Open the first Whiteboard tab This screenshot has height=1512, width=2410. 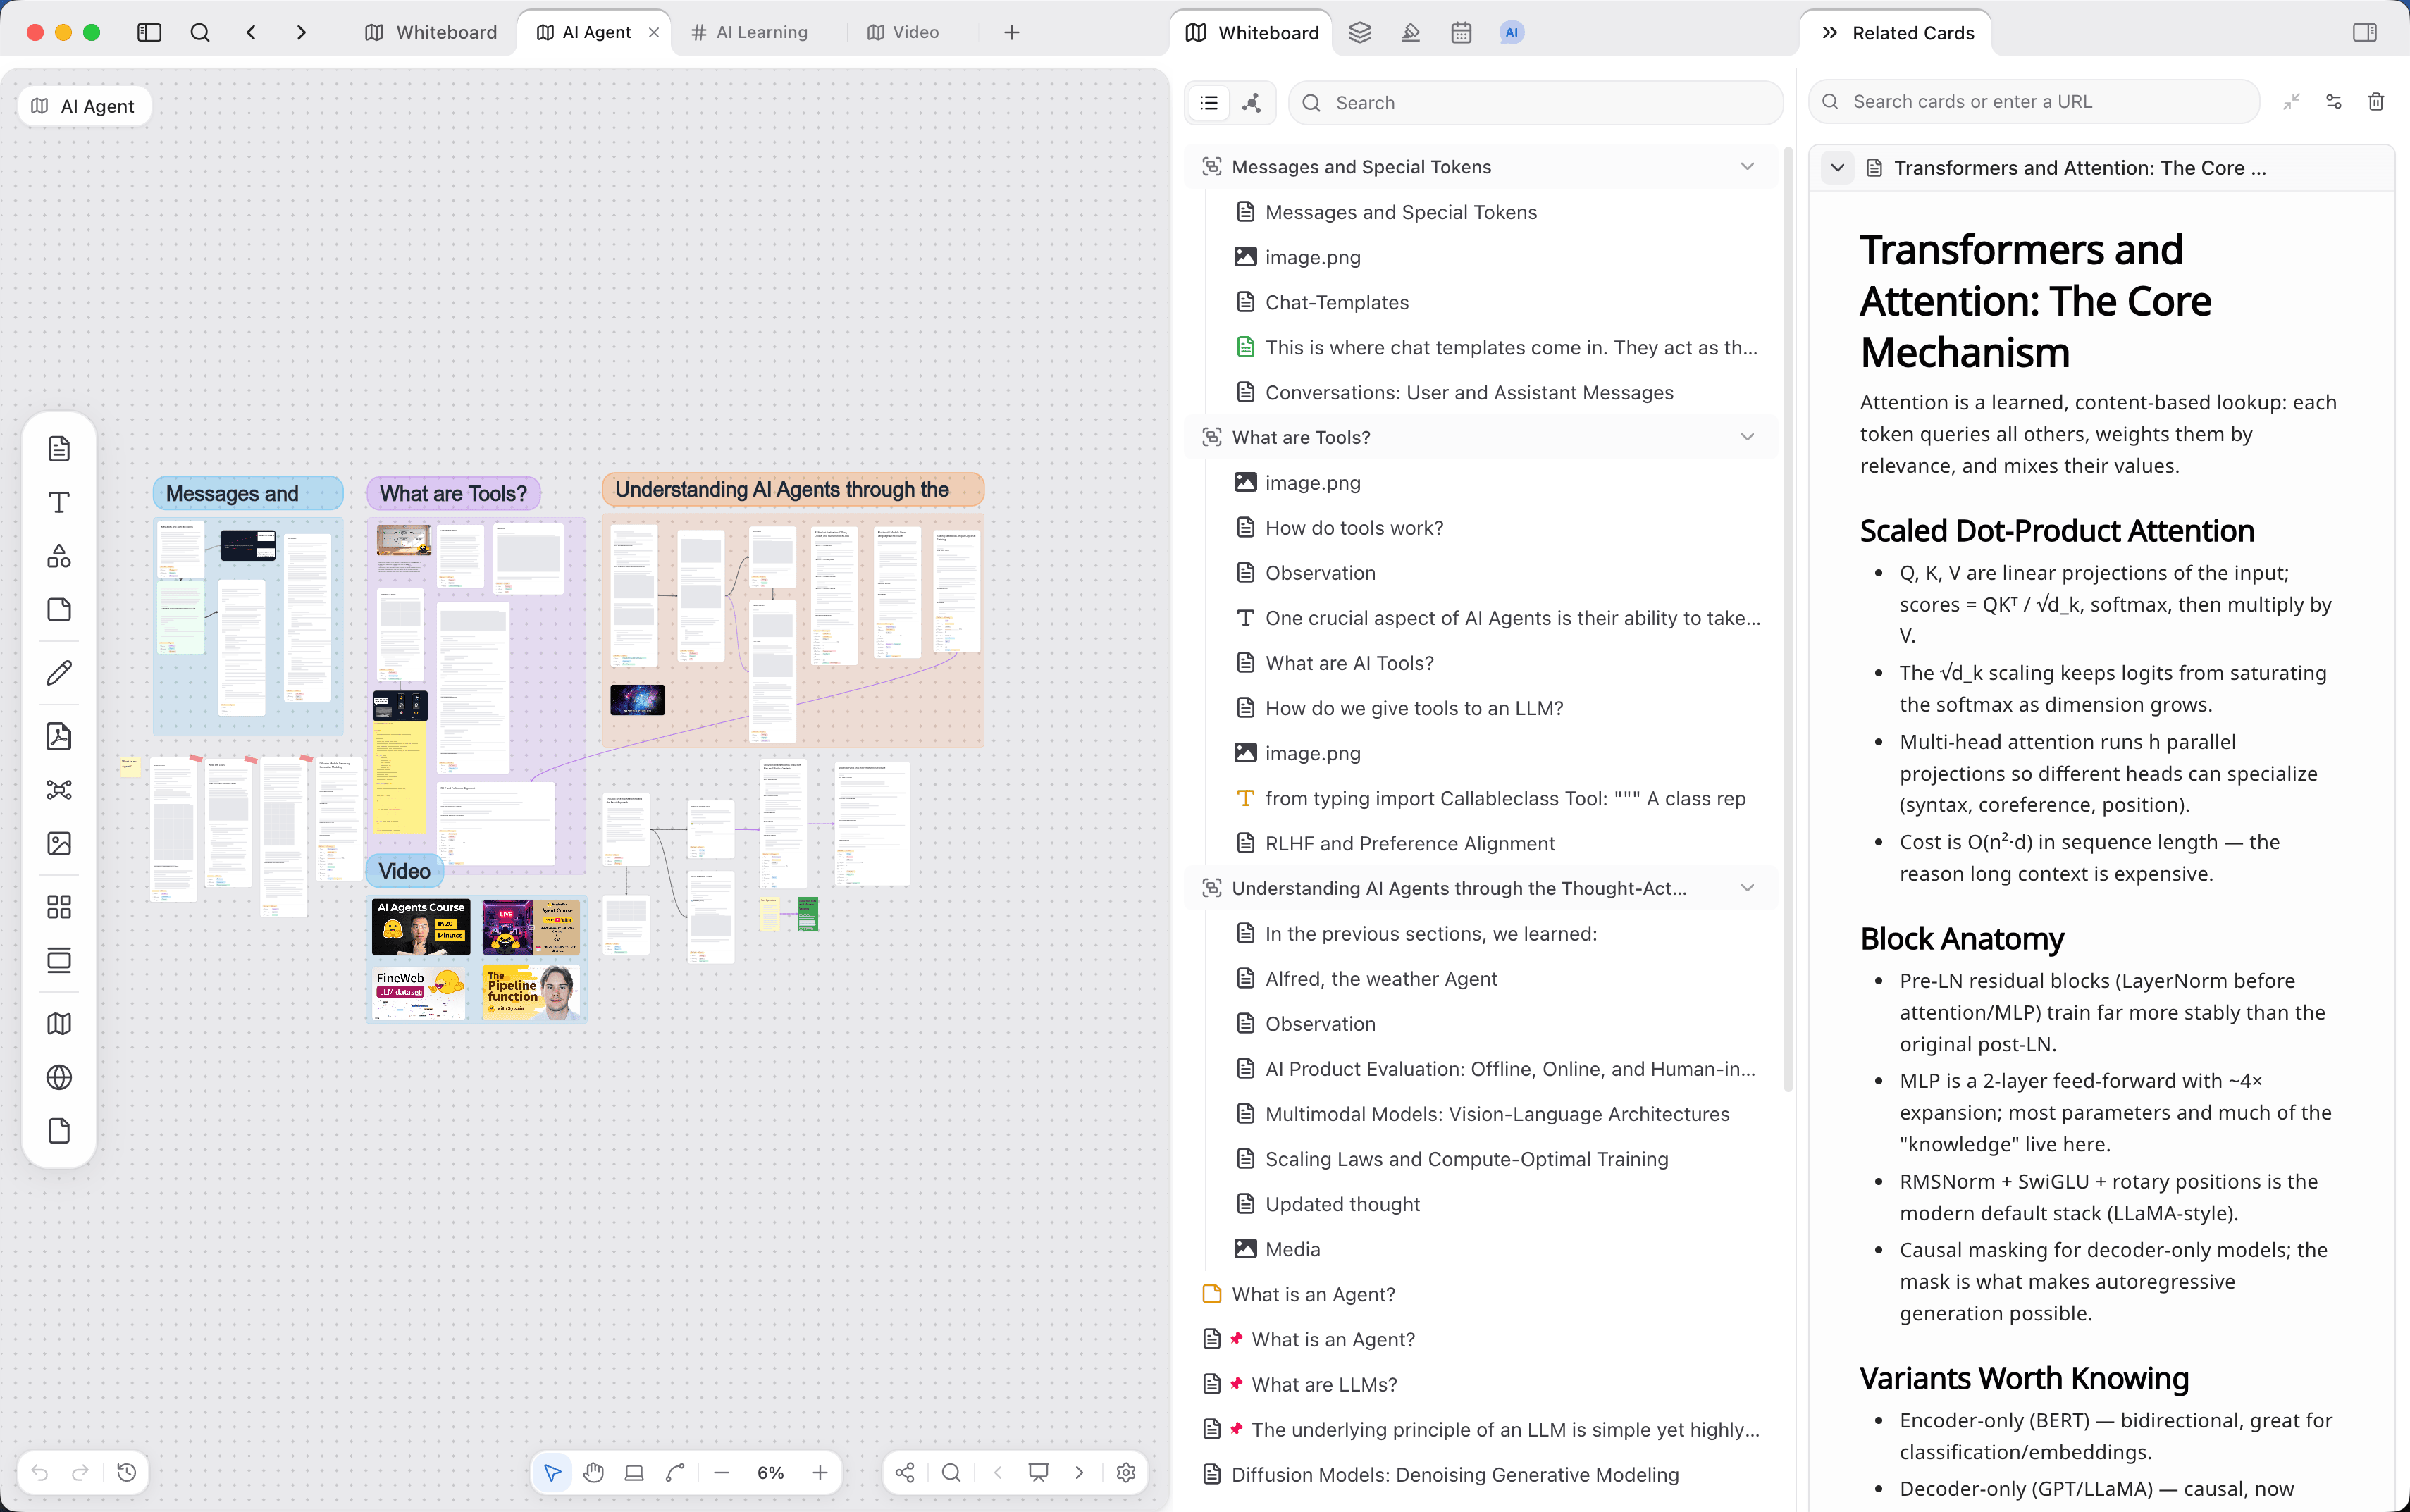(431, 32)
